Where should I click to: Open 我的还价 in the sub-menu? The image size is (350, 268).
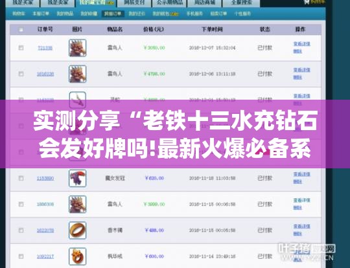pyautogui.click(x=137, y=14)
